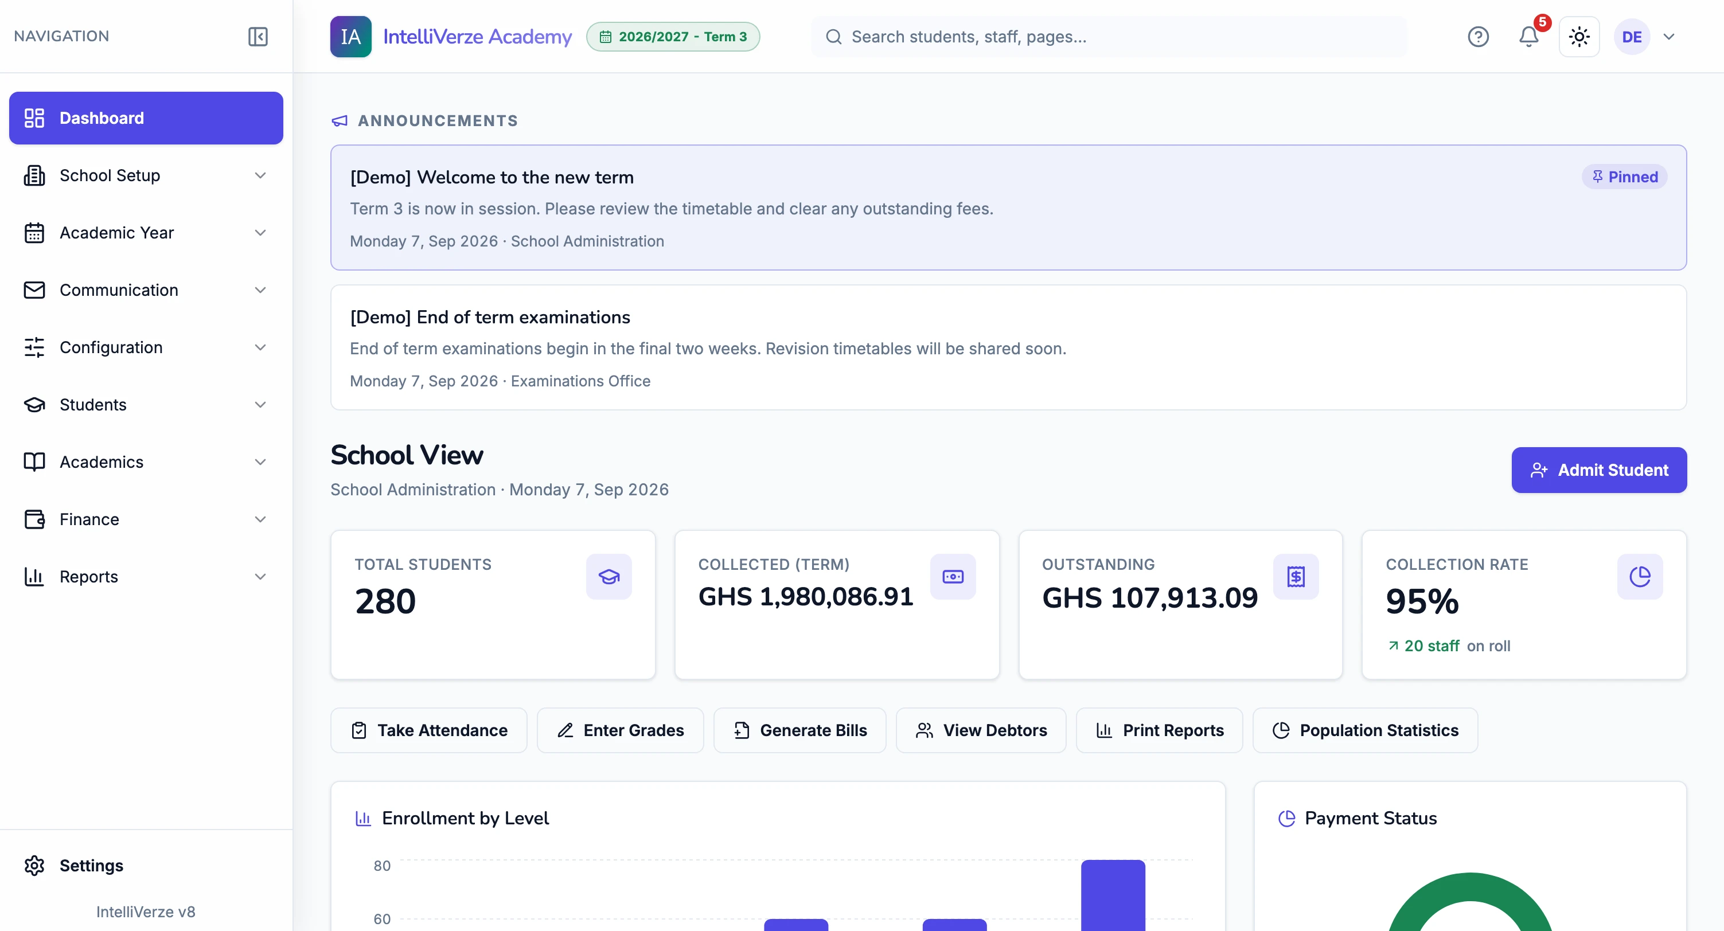The width and height of the screenshot is (1724, 931).
Task: Toggle light/dark theme sun button
Action: coord(1579,37)
